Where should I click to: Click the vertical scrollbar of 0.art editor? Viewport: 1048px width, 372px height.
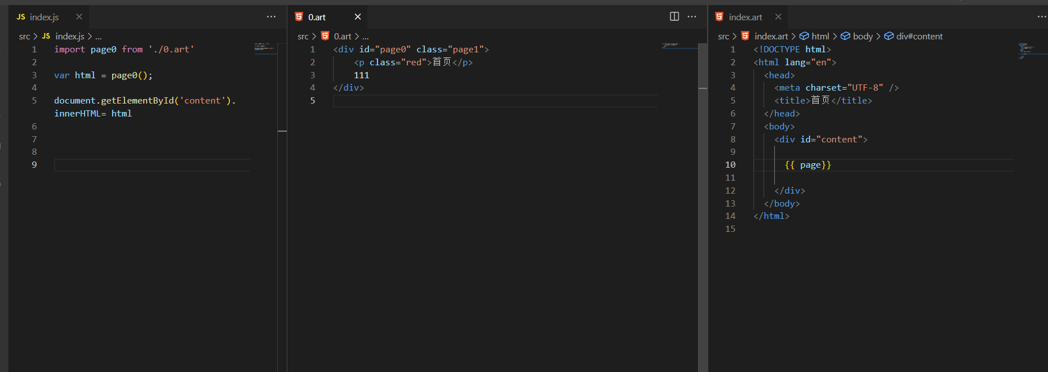click(x=703, y=169)
